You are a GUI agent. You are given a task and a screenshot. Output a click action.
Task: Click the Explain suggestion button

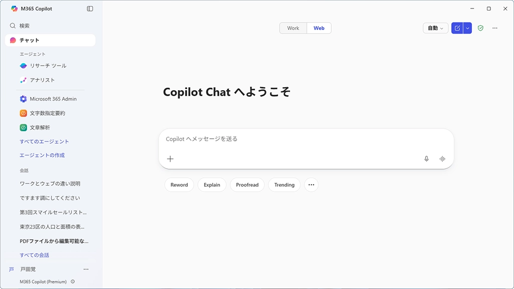point(212,185)
